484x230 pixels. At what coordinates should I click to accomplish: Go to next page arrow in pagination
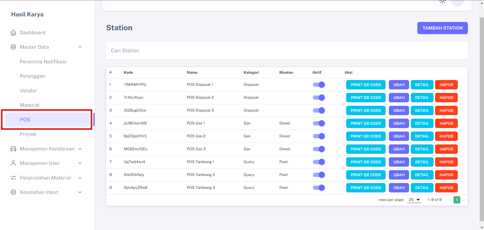coord(464,200)
